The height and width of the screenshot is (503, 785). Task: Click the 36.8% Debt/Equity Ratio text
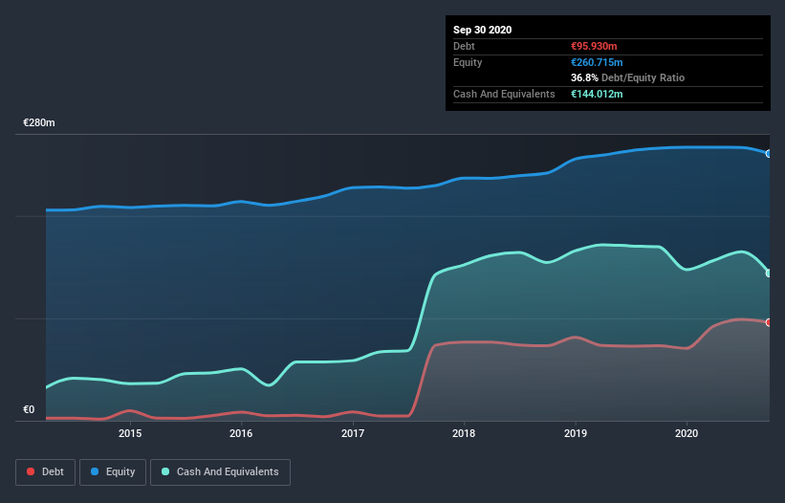pos(627,78)
